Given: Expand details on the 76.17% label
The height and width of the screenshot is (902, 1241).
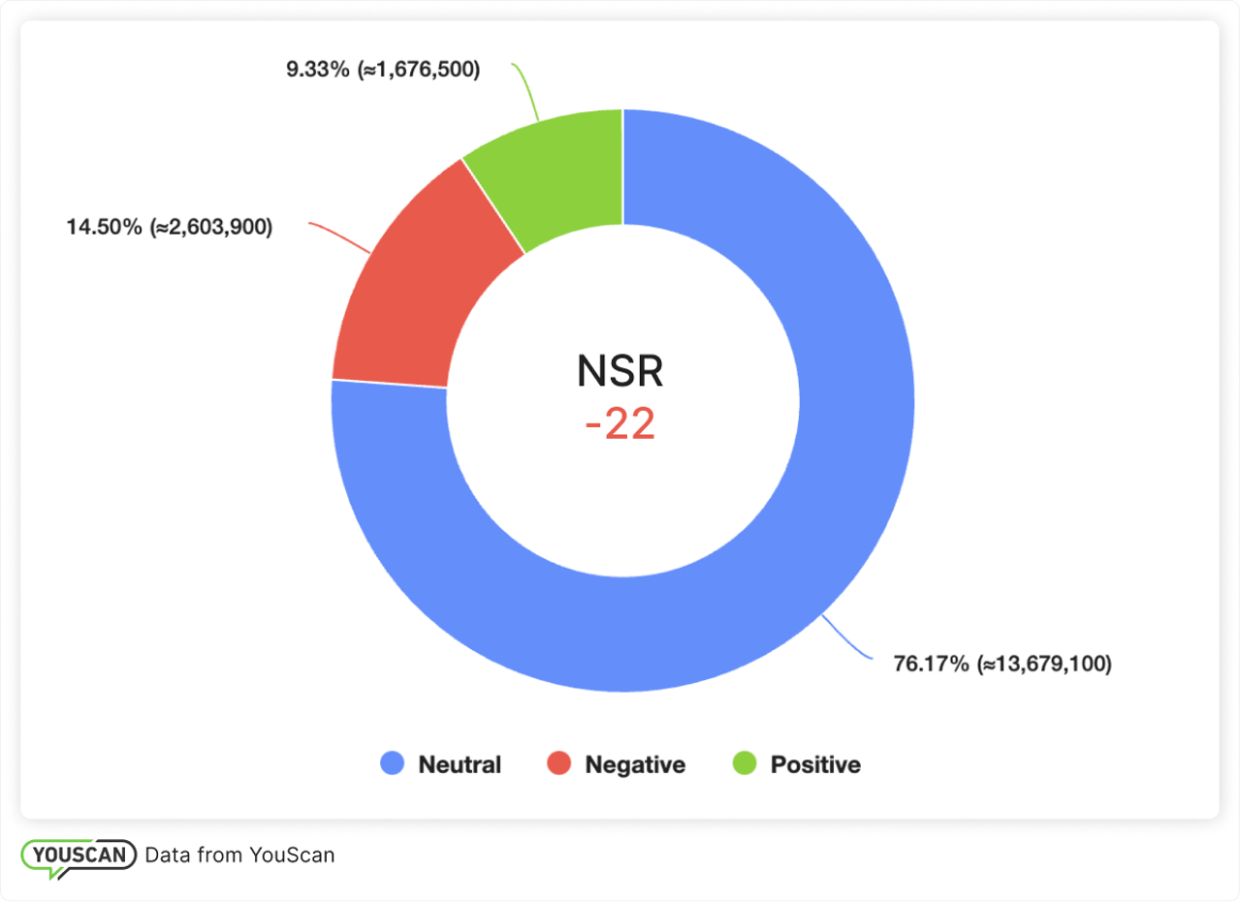Looking at the screenshot, I should (1003, 665).
